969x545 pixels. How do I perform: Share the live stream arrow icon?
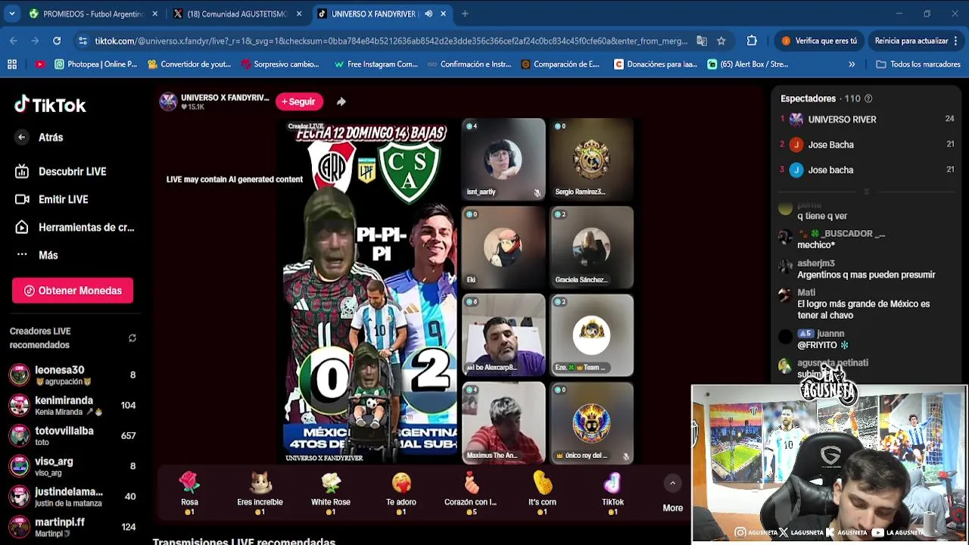coord(341,101)
